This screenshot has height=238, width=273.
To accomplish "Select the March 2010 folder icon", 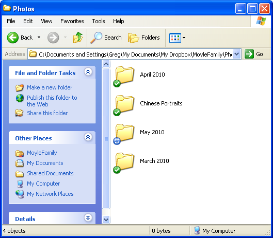I will (x=124, y=163).
